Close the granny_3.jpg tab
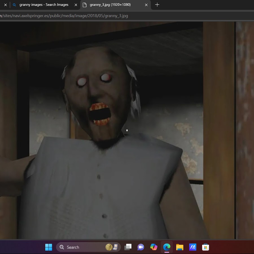 tap(146, 5)
